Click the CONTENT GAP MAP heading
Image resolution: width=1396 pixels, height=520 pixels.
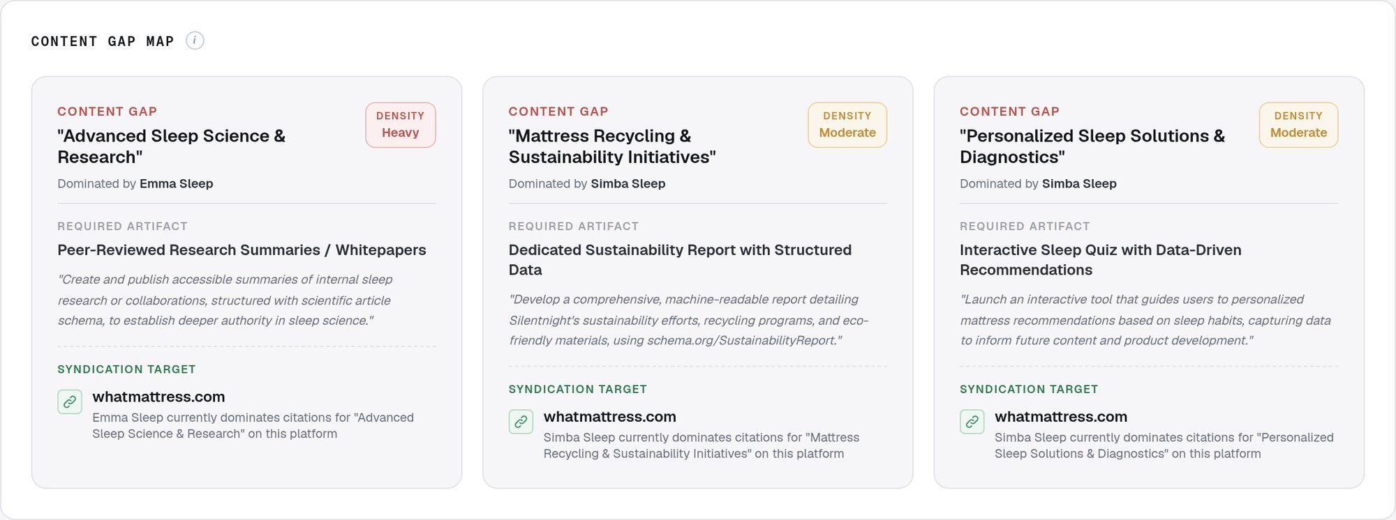[103, 42]
